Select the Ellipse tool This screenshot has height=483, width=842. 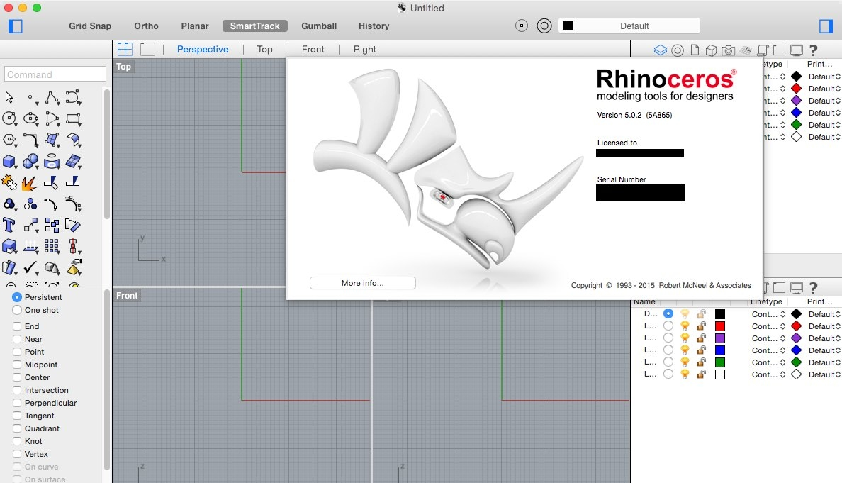(x=30, y=118)
